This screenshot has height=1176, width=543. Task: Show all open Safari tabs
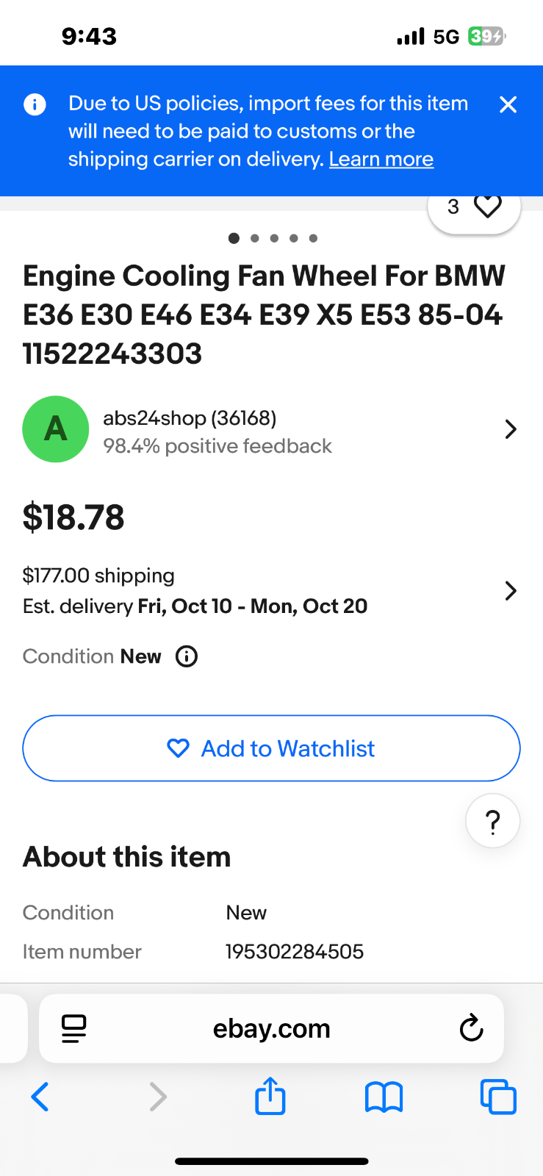[498, 1097]
